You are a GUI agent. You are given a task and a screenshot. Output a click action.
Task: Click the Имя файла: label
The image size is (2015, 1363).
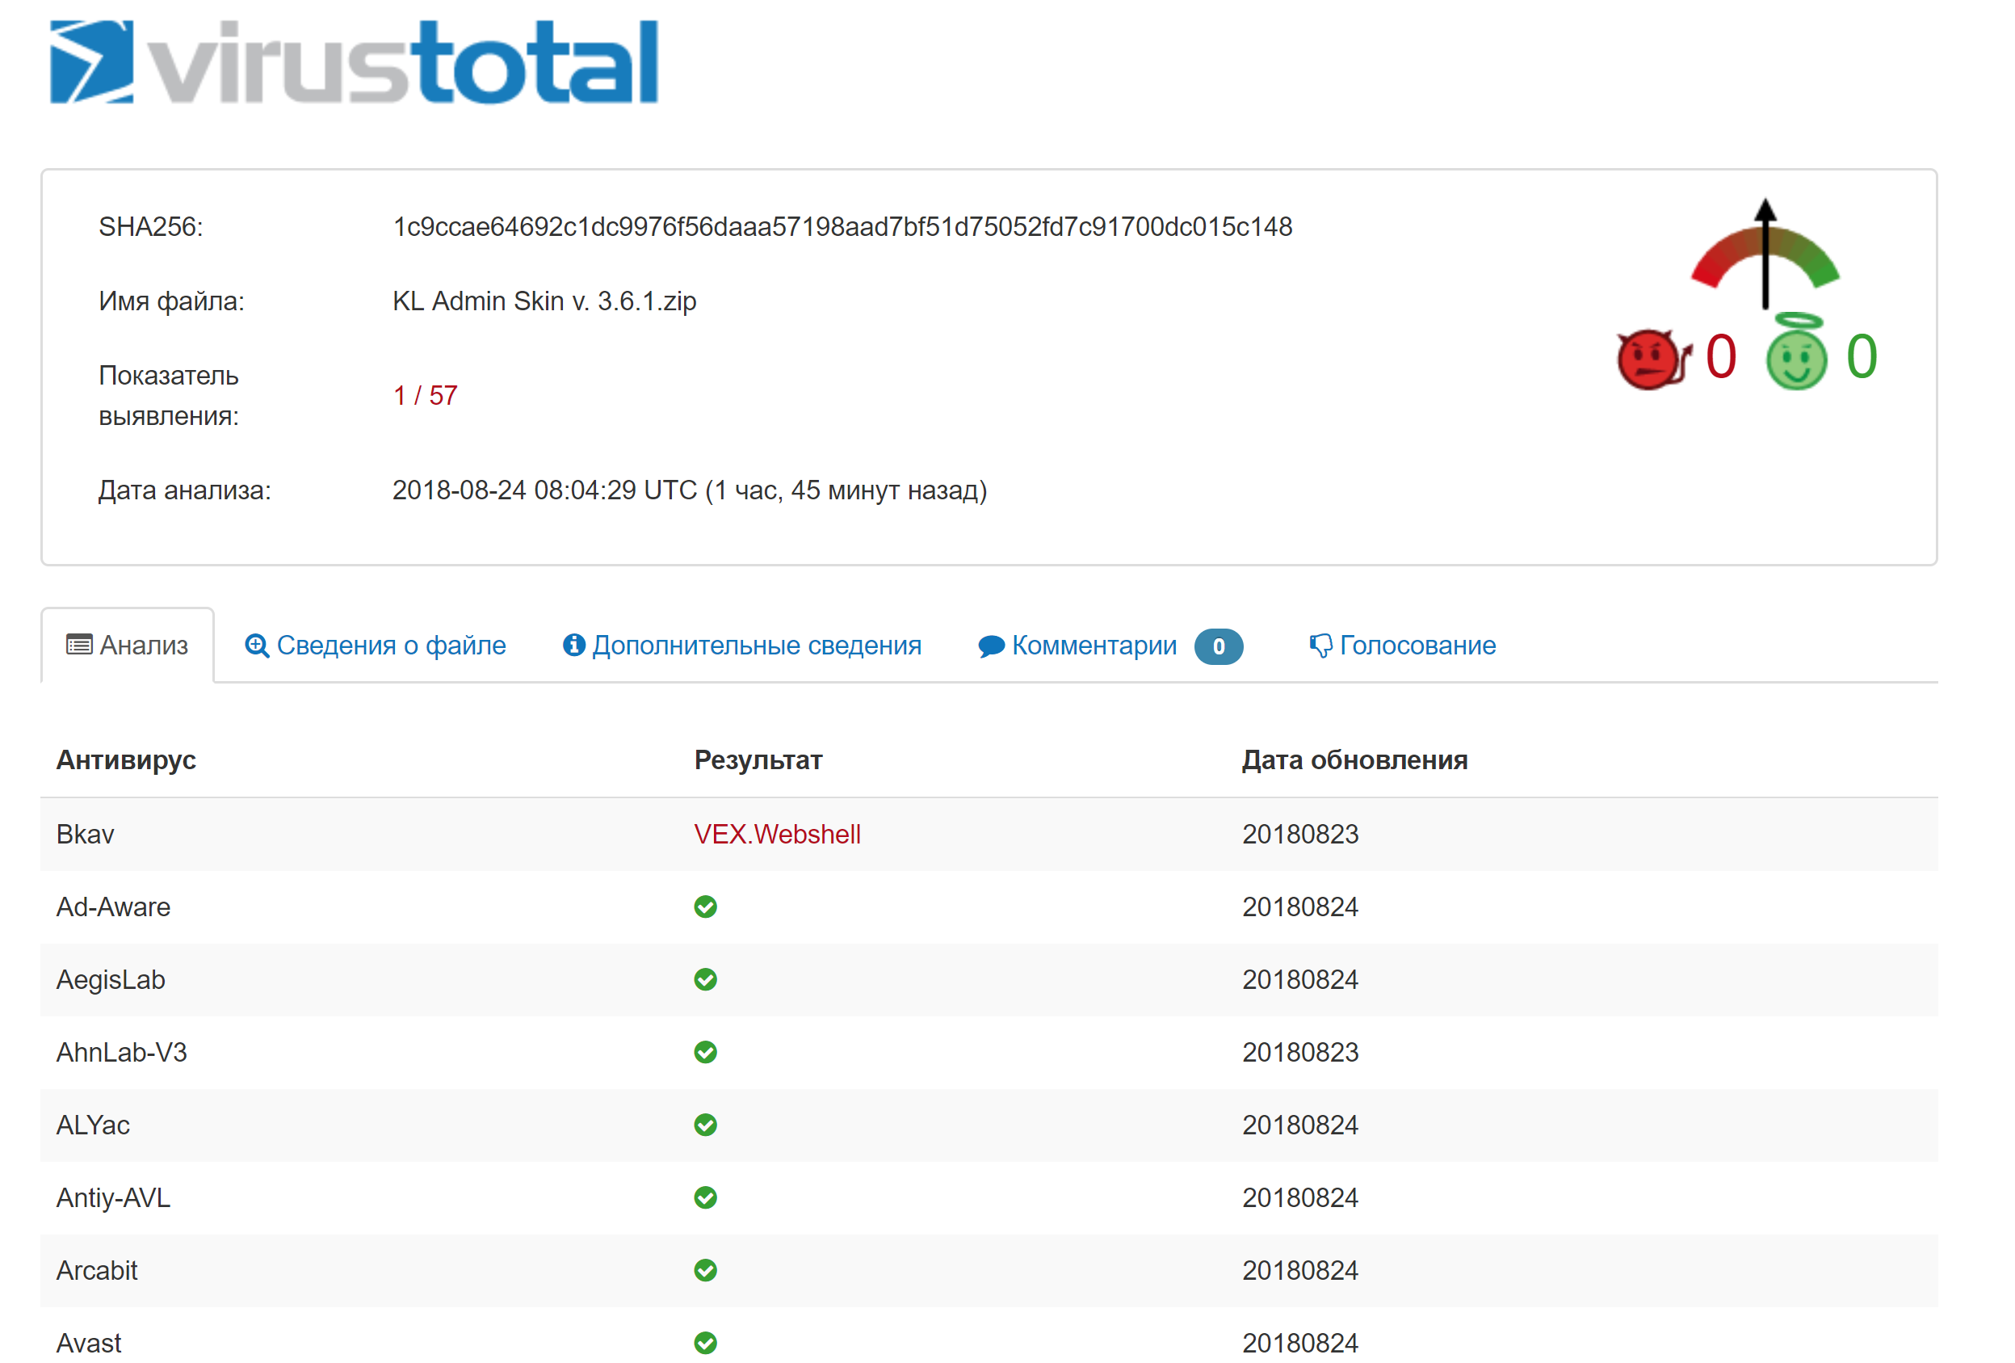pos(172,301)
